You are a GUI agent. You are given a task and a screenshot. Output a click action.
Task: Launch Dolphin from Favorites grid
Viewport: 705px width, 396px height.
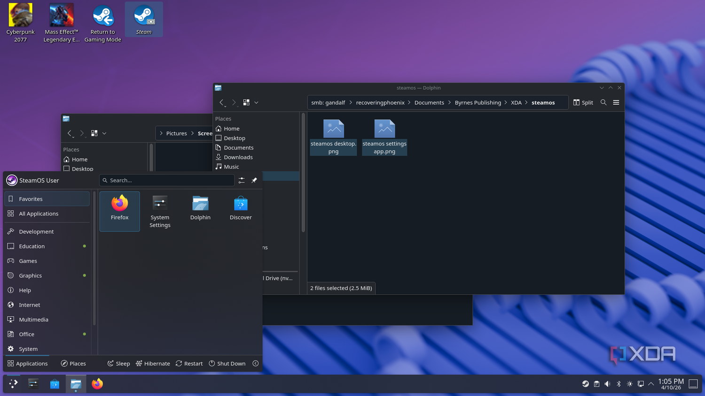click(200, 211)
